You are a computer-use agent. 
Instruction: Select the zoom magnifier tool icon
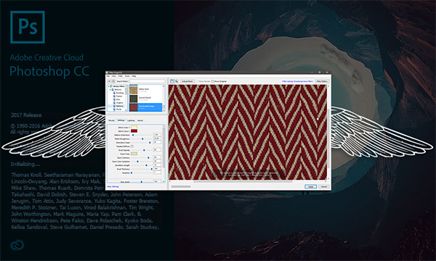[177, 81]
